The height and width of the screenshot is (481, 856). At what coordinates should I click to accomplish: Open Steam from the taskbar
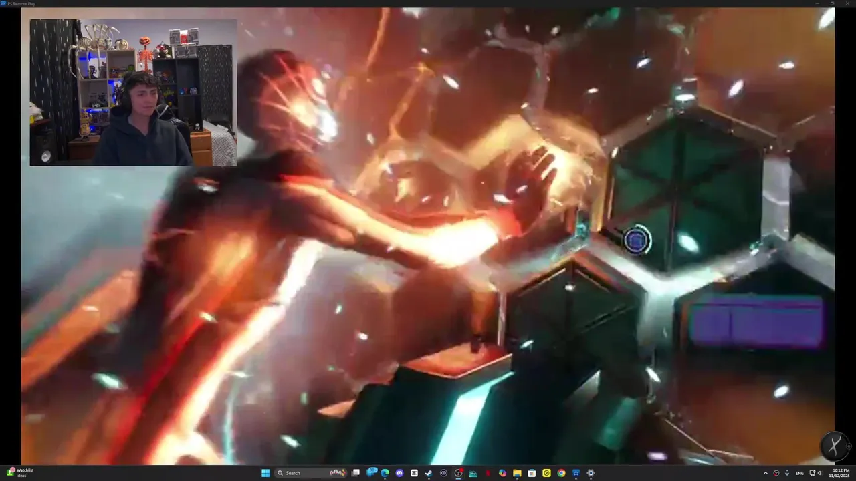point(429,473)
